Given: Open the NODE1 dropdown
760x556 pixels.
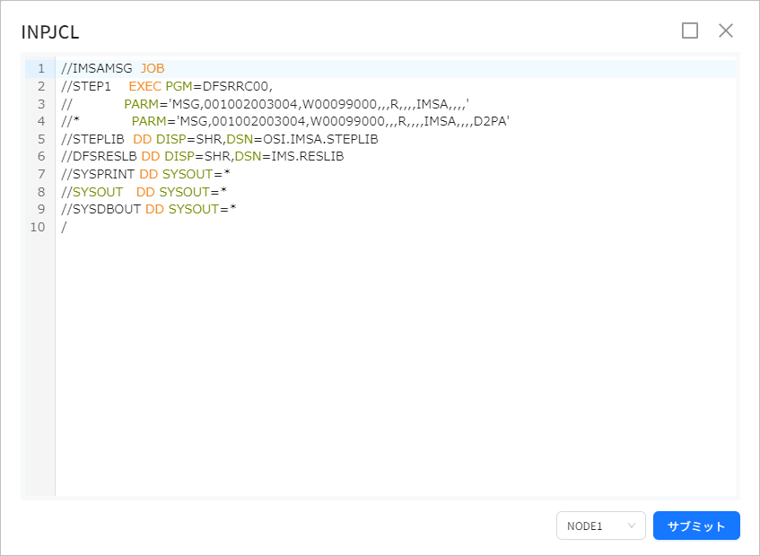Looking at the screenshot, I should pyautogui.click(x=600, y=526).
